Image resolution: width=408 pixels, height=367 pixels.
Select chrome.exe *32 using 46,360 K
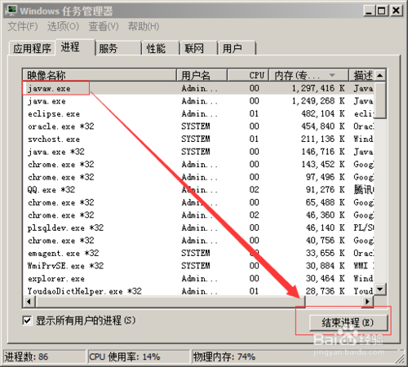[198, 215]
